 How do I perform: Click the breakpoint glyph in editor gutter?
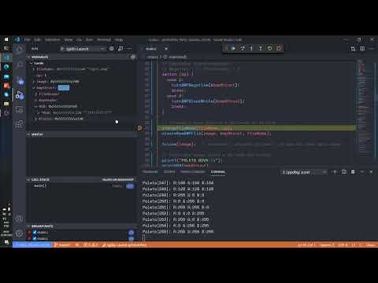click(139, 128)
